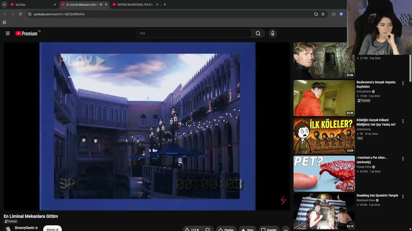Open the PET? alien video thumbnail

coord(324,173)
